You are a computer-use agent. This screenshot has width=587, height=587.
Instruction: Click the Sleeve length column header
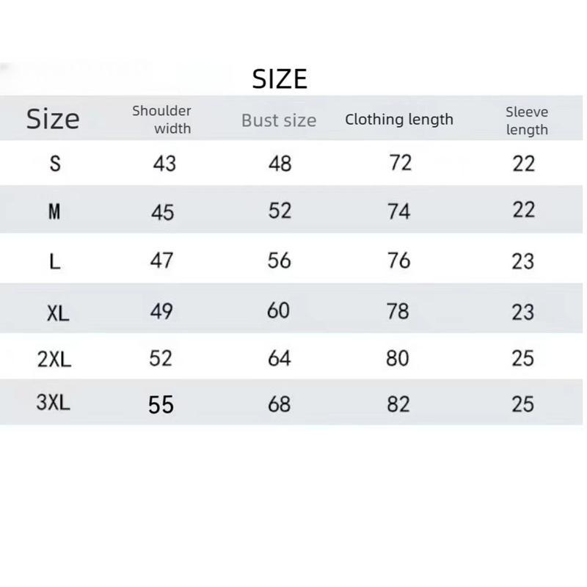point(527,120)
